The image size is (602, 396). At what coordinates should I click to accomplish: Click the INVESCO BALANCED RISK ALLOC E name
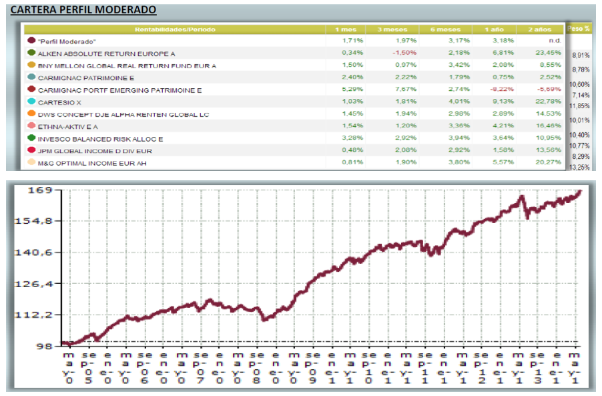[101, 139]
